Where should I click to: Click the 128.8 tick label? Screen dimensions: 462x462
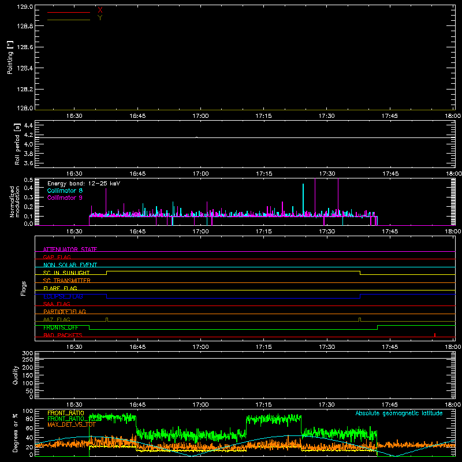pos(25,26)
